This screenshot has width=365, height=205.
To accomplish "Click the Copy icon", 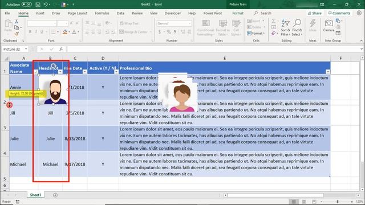I will click(17, 27).
